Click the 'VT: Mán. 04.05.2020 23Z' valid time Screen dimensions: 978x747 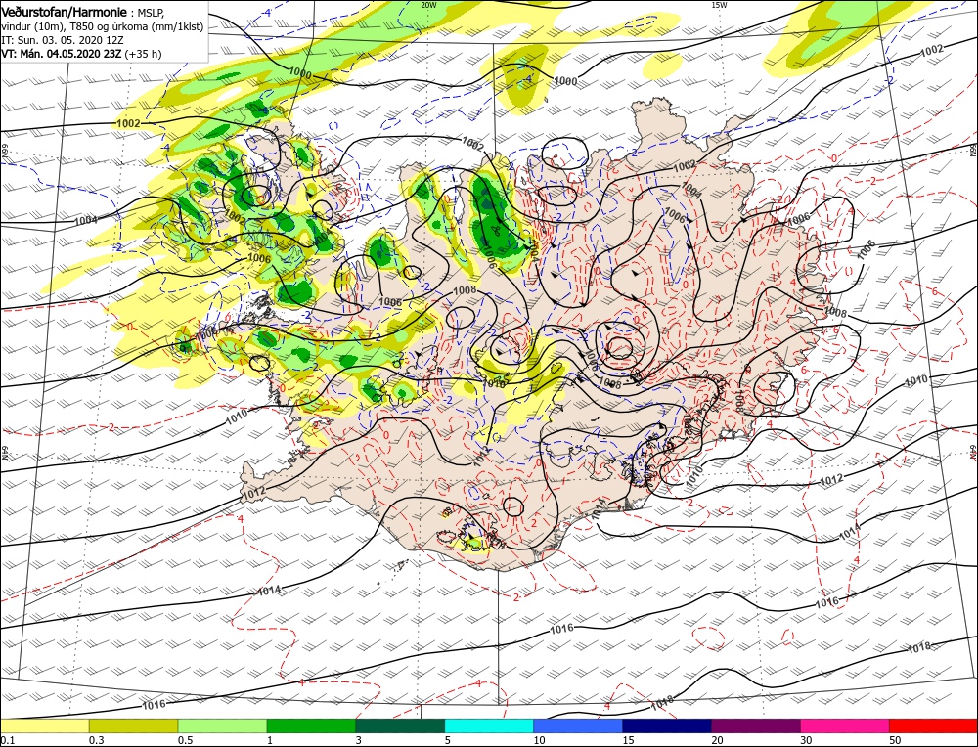tap(62, 54)
